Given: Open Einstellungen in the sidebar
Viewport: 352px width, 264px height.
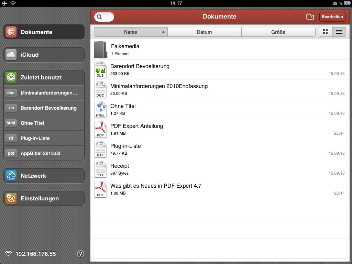Looking at the screenshot, I should point(44,198).
